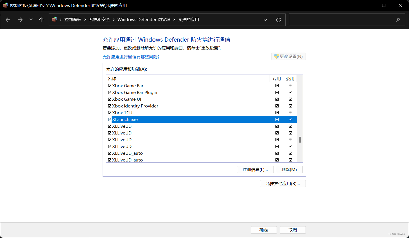
Task: Toggle the Xbox Game Bar Plugin name checkbox
Action: click(110, 92)
